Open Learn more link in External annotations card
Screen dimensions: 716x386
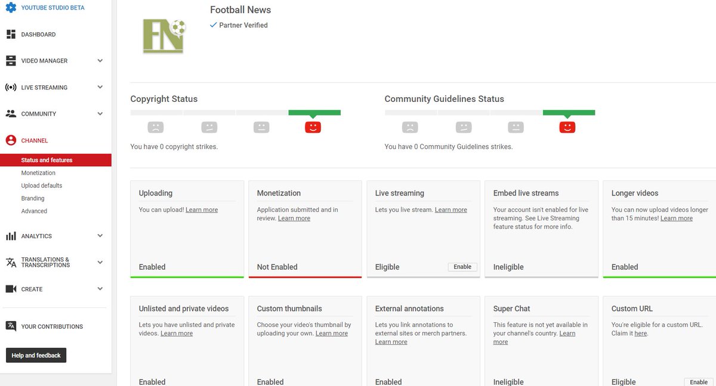391,342
